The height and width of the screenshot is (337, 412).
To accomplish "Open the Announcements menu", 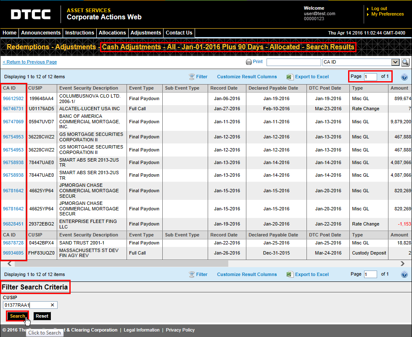I will [x=41, y=33].
